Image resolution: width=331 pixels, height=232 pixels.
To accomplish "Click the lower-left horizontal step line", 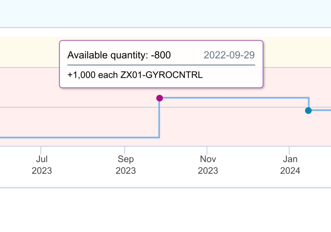I will pos(80,137).
